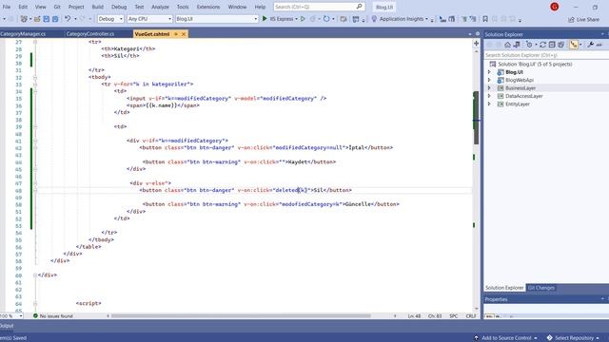
Task: Click 'No issues found' status indicator
Action: pyautogui.click(x=53, y=316)
